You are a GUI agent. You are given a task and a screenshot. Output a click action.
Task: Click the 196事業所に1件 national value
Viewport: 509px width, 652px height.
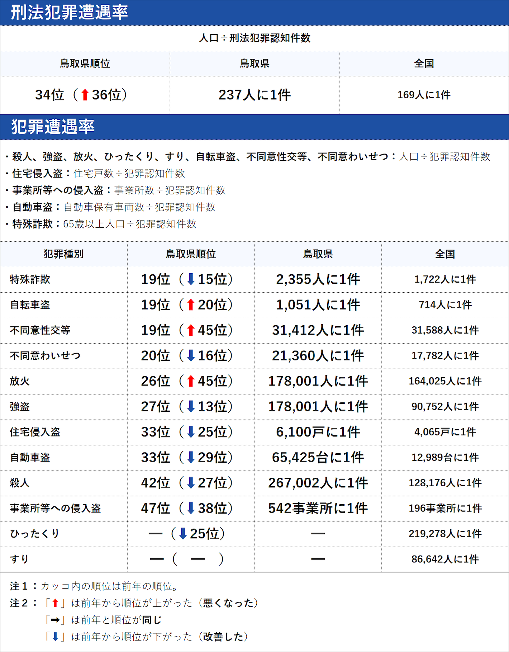(445, 509)
